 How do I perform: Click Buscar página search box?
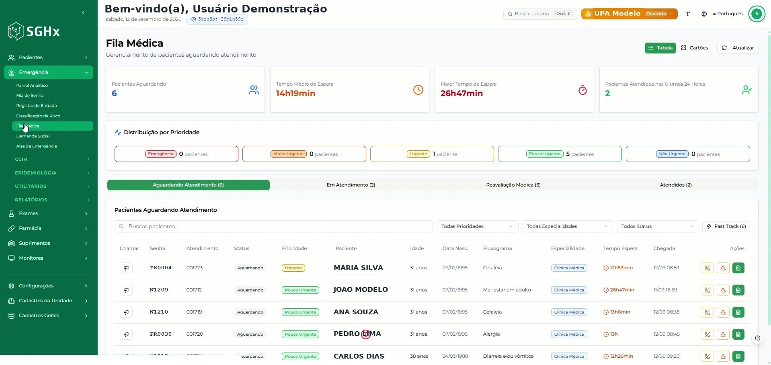[x=540, y=14]
